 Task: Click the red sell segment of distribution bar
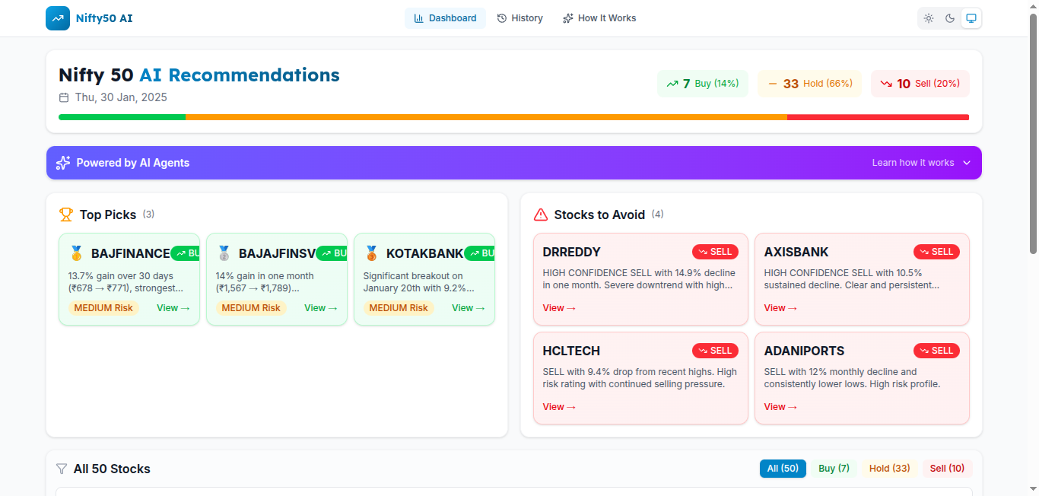click(878, 117)
